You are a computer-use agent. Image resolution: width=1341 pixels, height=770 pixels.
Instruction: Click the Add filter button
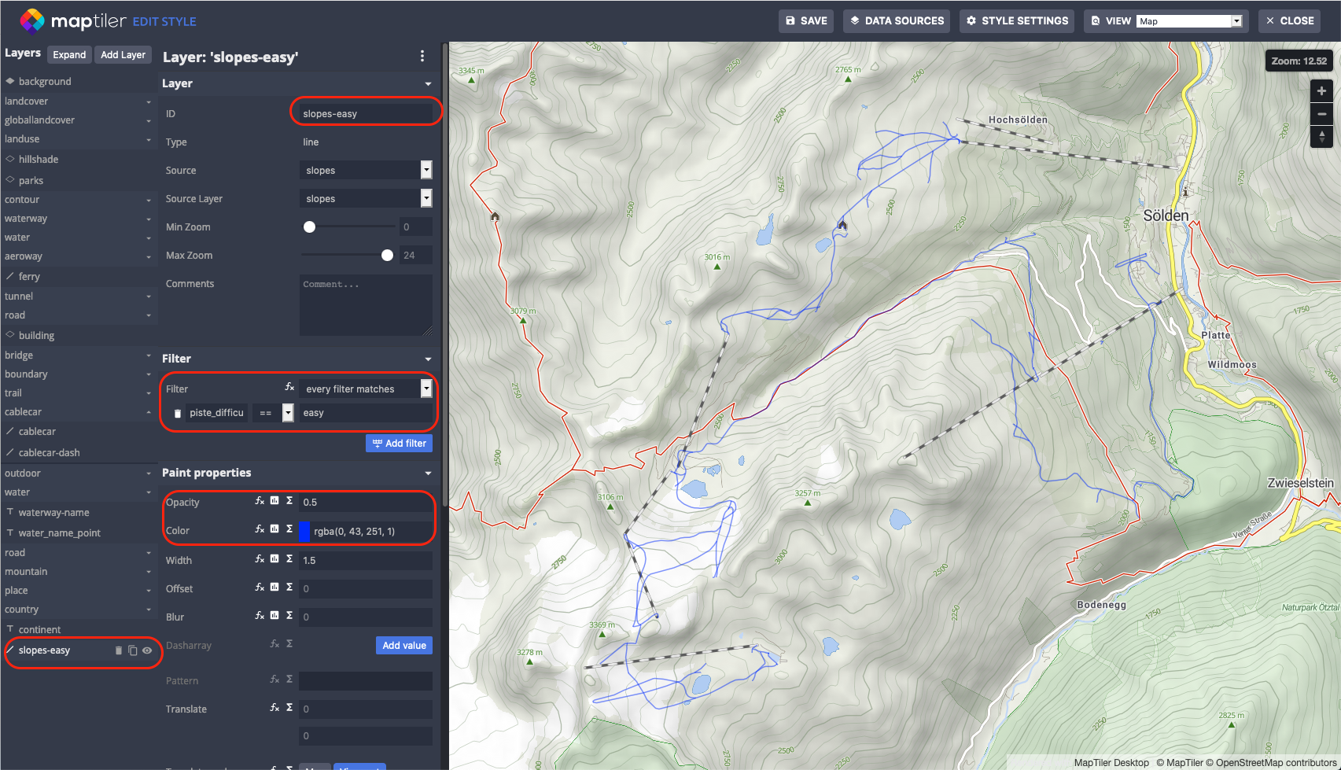[399, 444]
